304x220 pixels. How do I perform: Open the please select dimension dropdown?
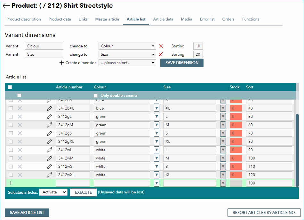[x=127, y=63]
